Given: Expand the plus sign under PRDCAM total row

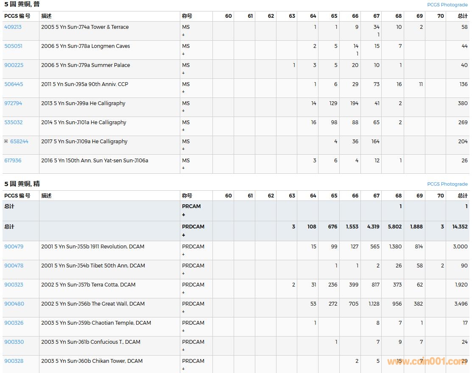Looking at the screenshot, I should pyautogui.click(x=184, y=235).
